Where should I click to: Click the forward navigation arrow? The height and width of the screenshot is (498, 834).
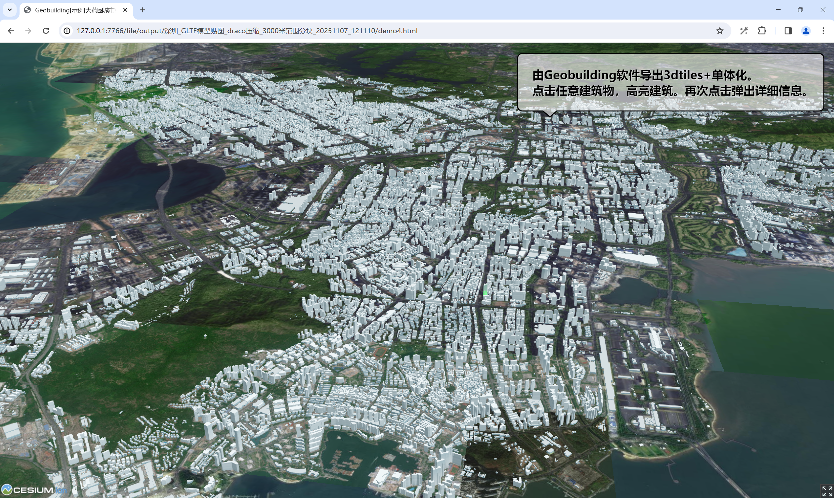coord(28,31)
